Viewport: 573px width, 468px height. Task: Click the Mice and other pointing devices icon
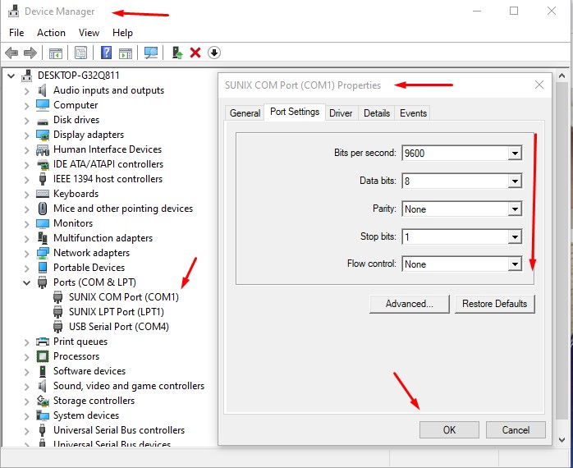click(x=43, y=209)
